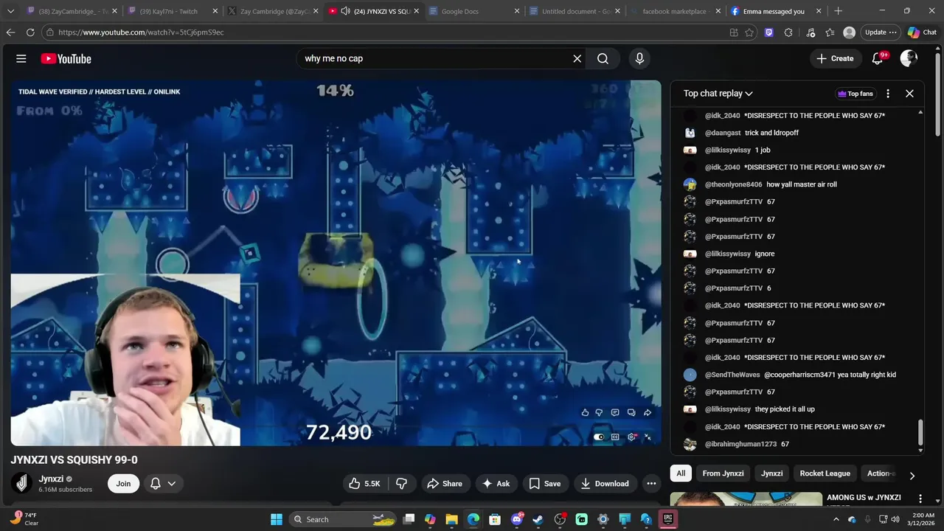Open more actions menu beside Download
Screen dimensions: 944x531
651,484
